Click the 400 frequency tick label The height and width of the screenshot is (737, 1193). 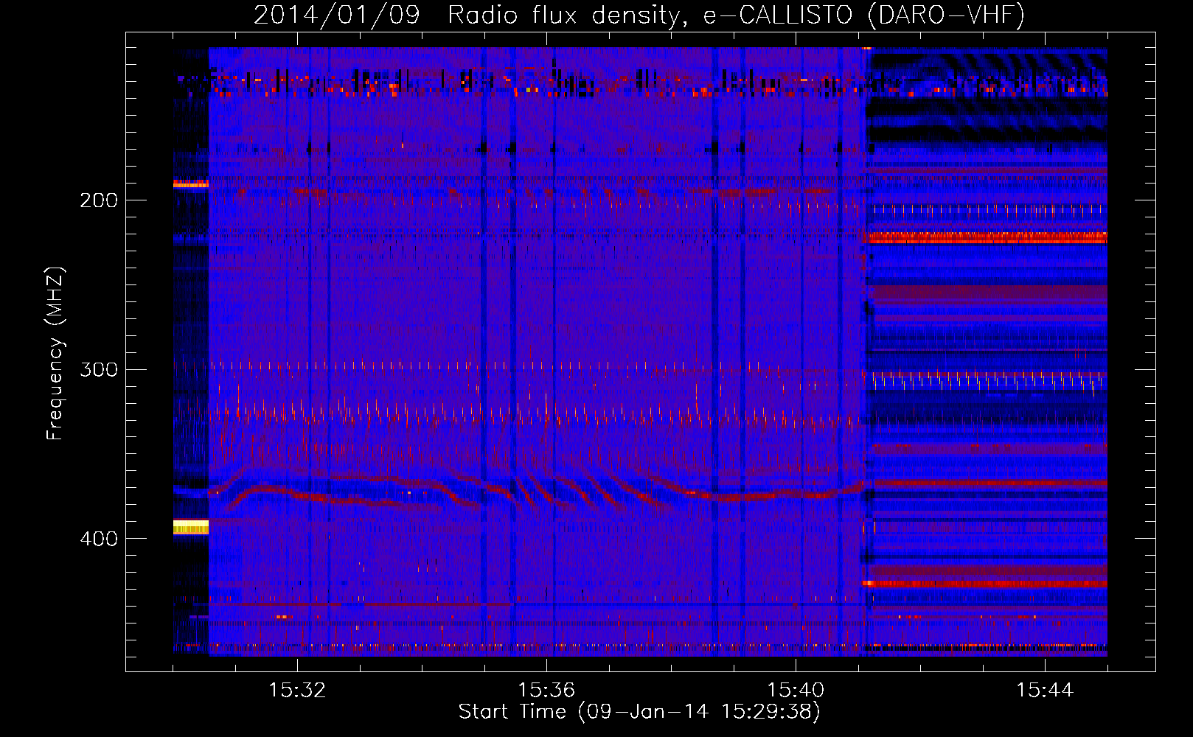pyautogui.click(x=99, y=539)
